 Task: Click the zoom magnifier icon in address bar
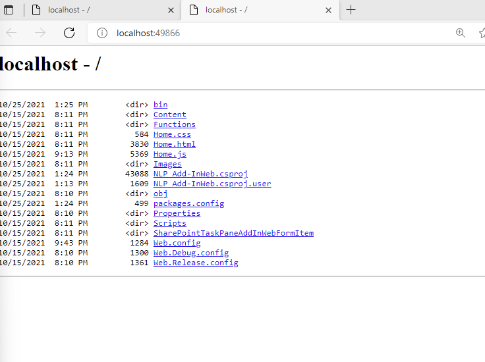pos(460,33)
